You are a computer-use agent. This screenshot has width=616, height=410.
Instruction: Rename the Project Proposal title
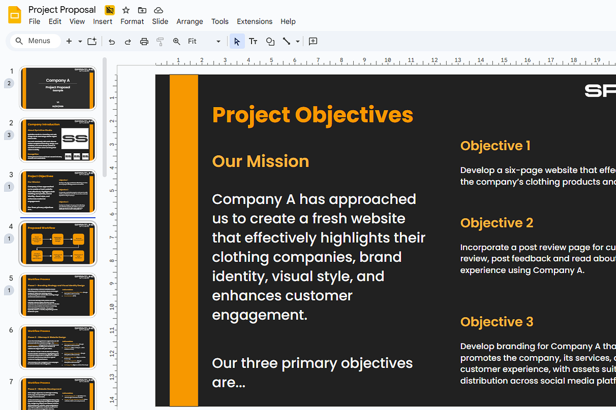[x=62, y=10]
